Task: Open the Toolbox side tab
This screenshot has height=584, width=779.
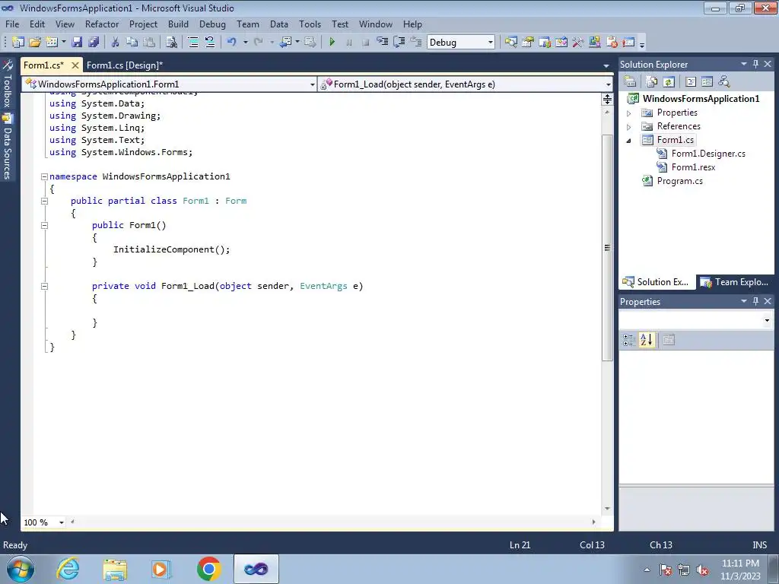Action: (8, 84)
